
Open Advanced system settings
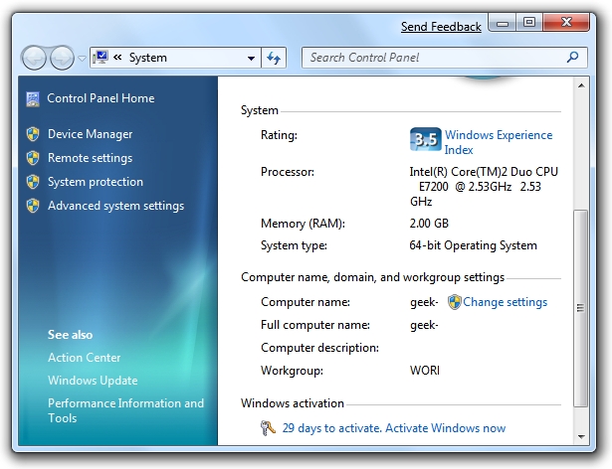pyautogui.click(x=115, y=206)
